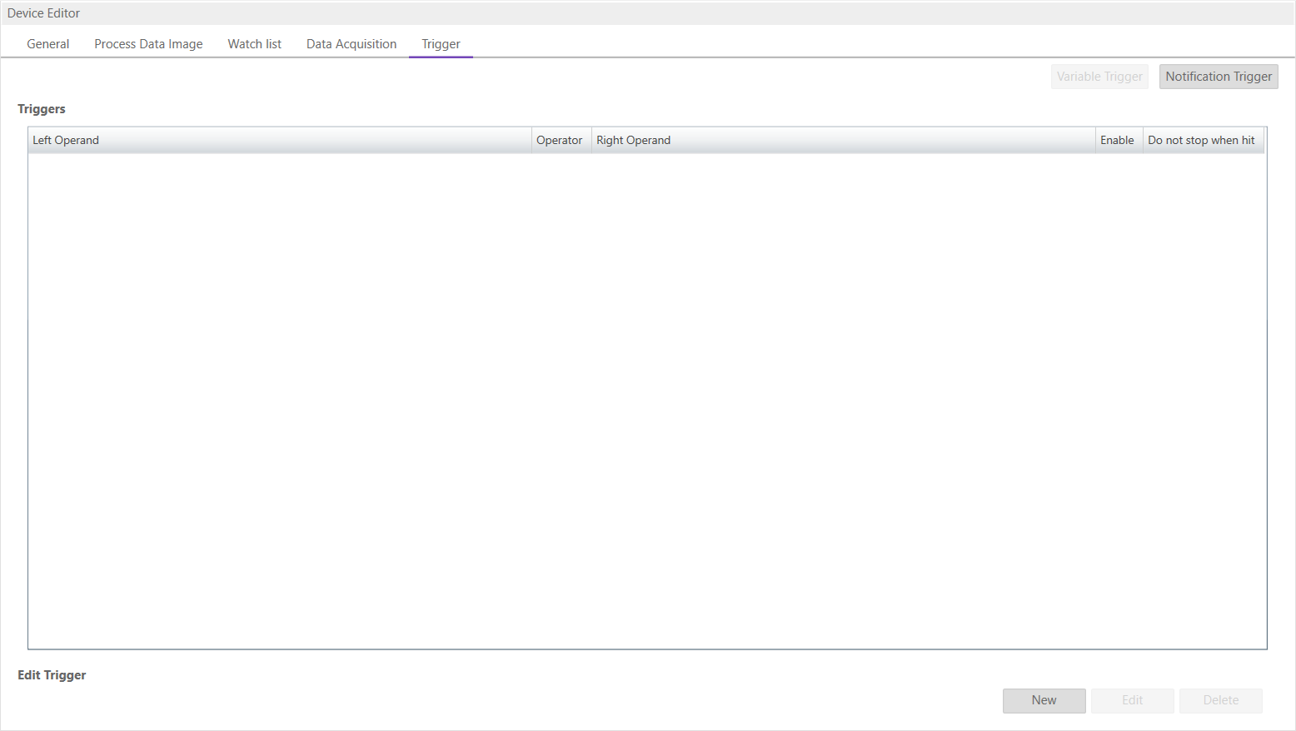Click the Enable column header
This screenshot has height=731, width=1296.
[1118, 140]
